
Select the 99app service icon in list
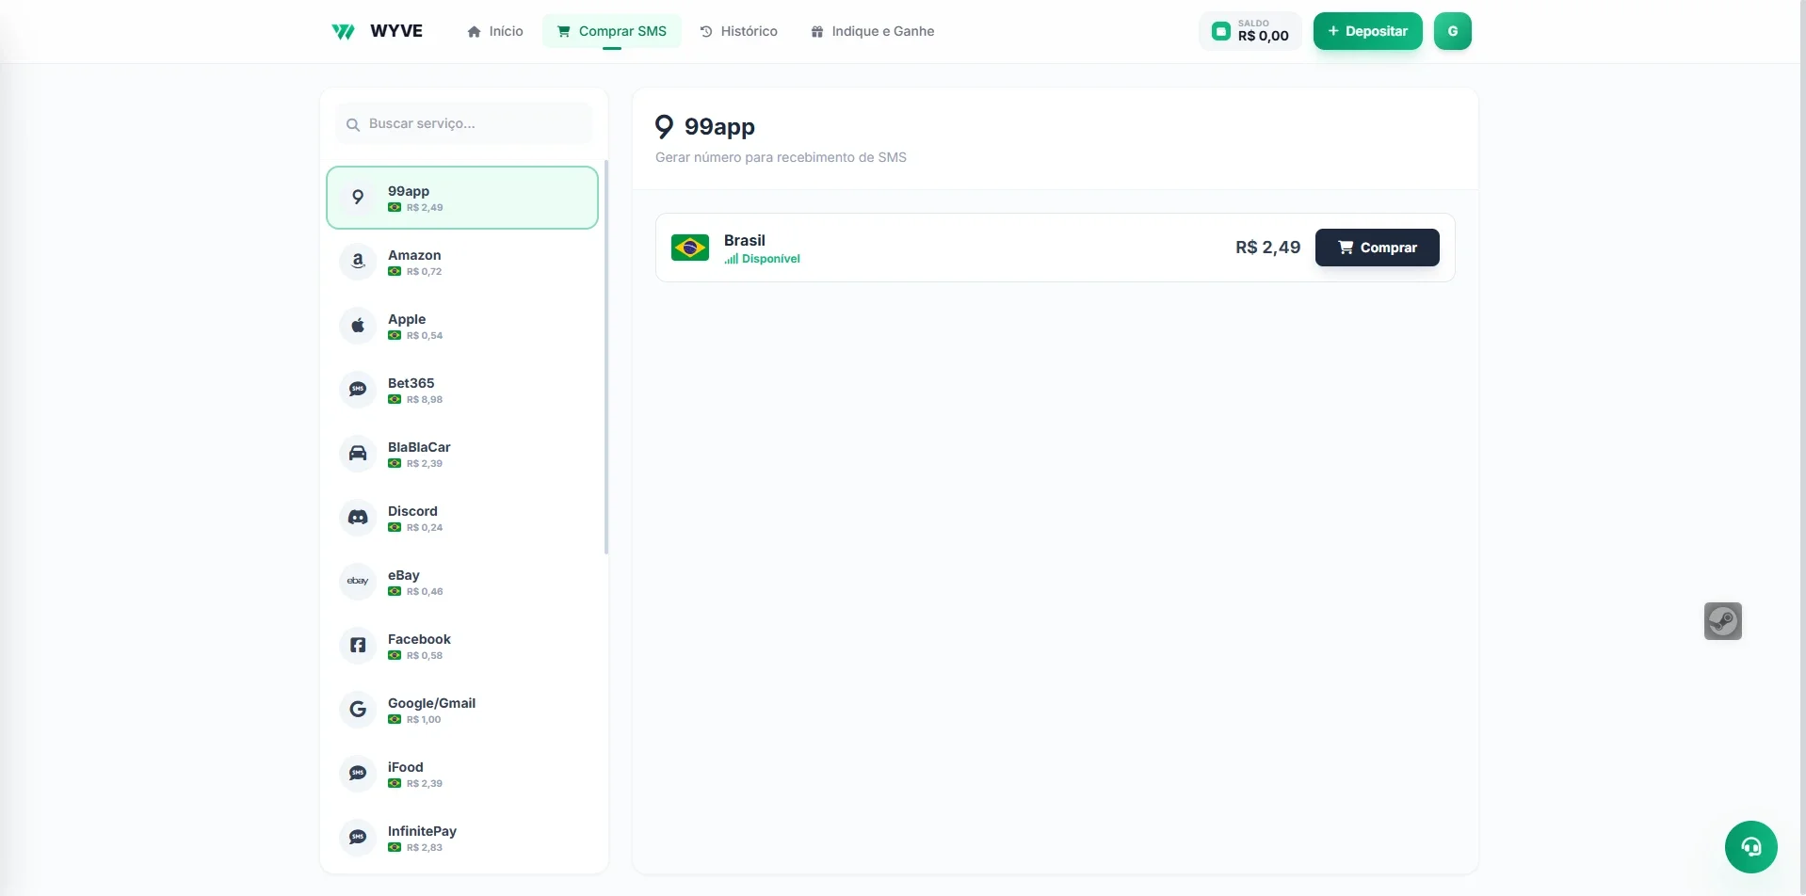pyautogui.click(x=358, y=198)
